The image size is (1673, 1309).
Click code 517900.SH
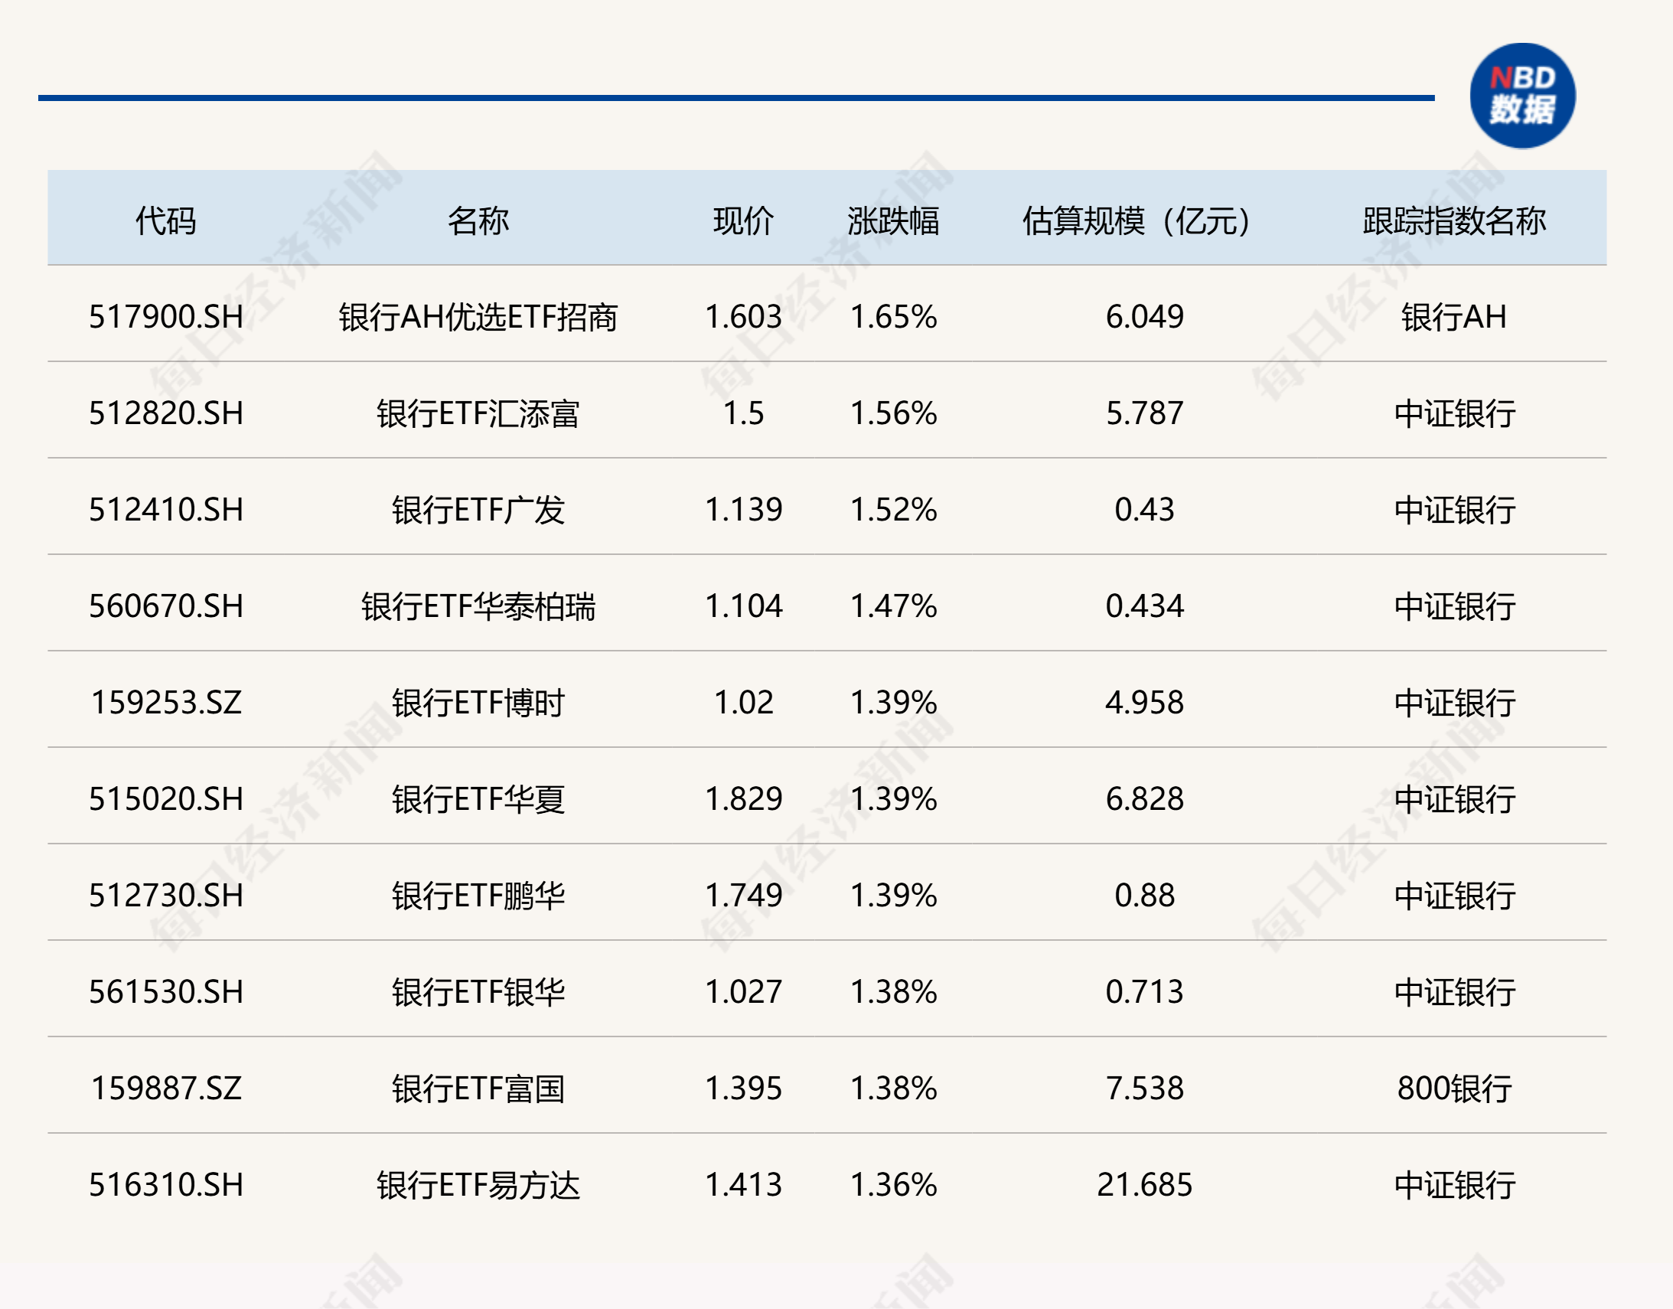tap(166, 316)
